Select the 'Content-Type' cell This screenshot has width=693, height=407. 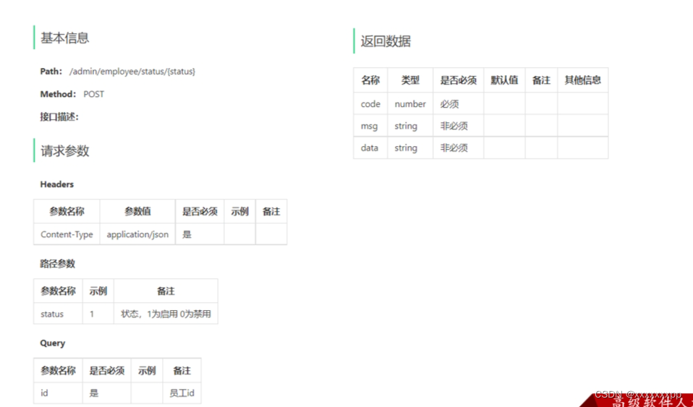pos(67,234)
